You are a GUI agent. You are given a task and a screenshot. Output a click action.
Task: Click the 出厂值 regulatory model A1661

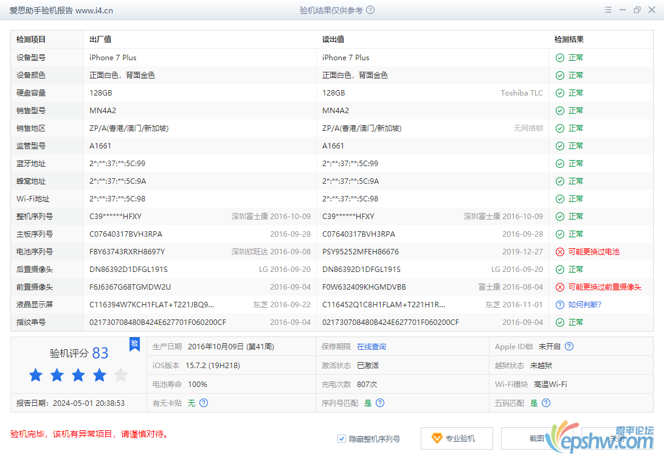(100, 146)
